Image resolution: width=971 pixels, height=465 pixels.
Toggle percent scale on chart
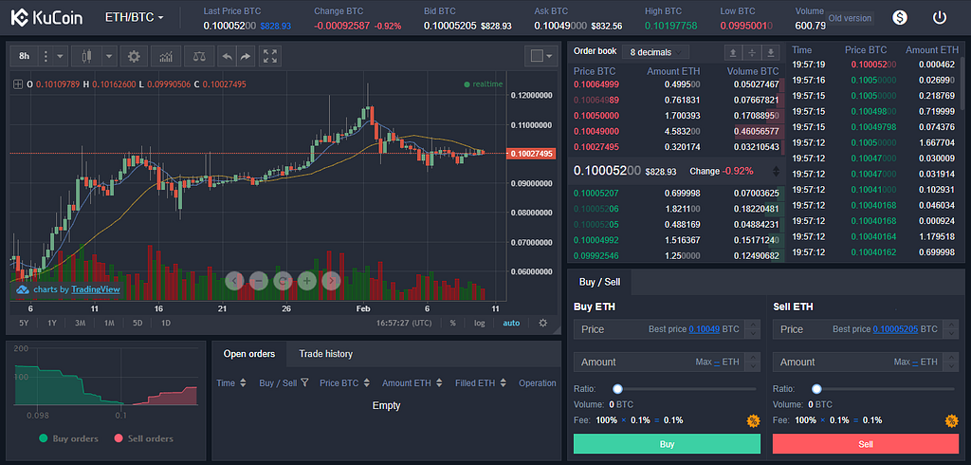(452, 323)
